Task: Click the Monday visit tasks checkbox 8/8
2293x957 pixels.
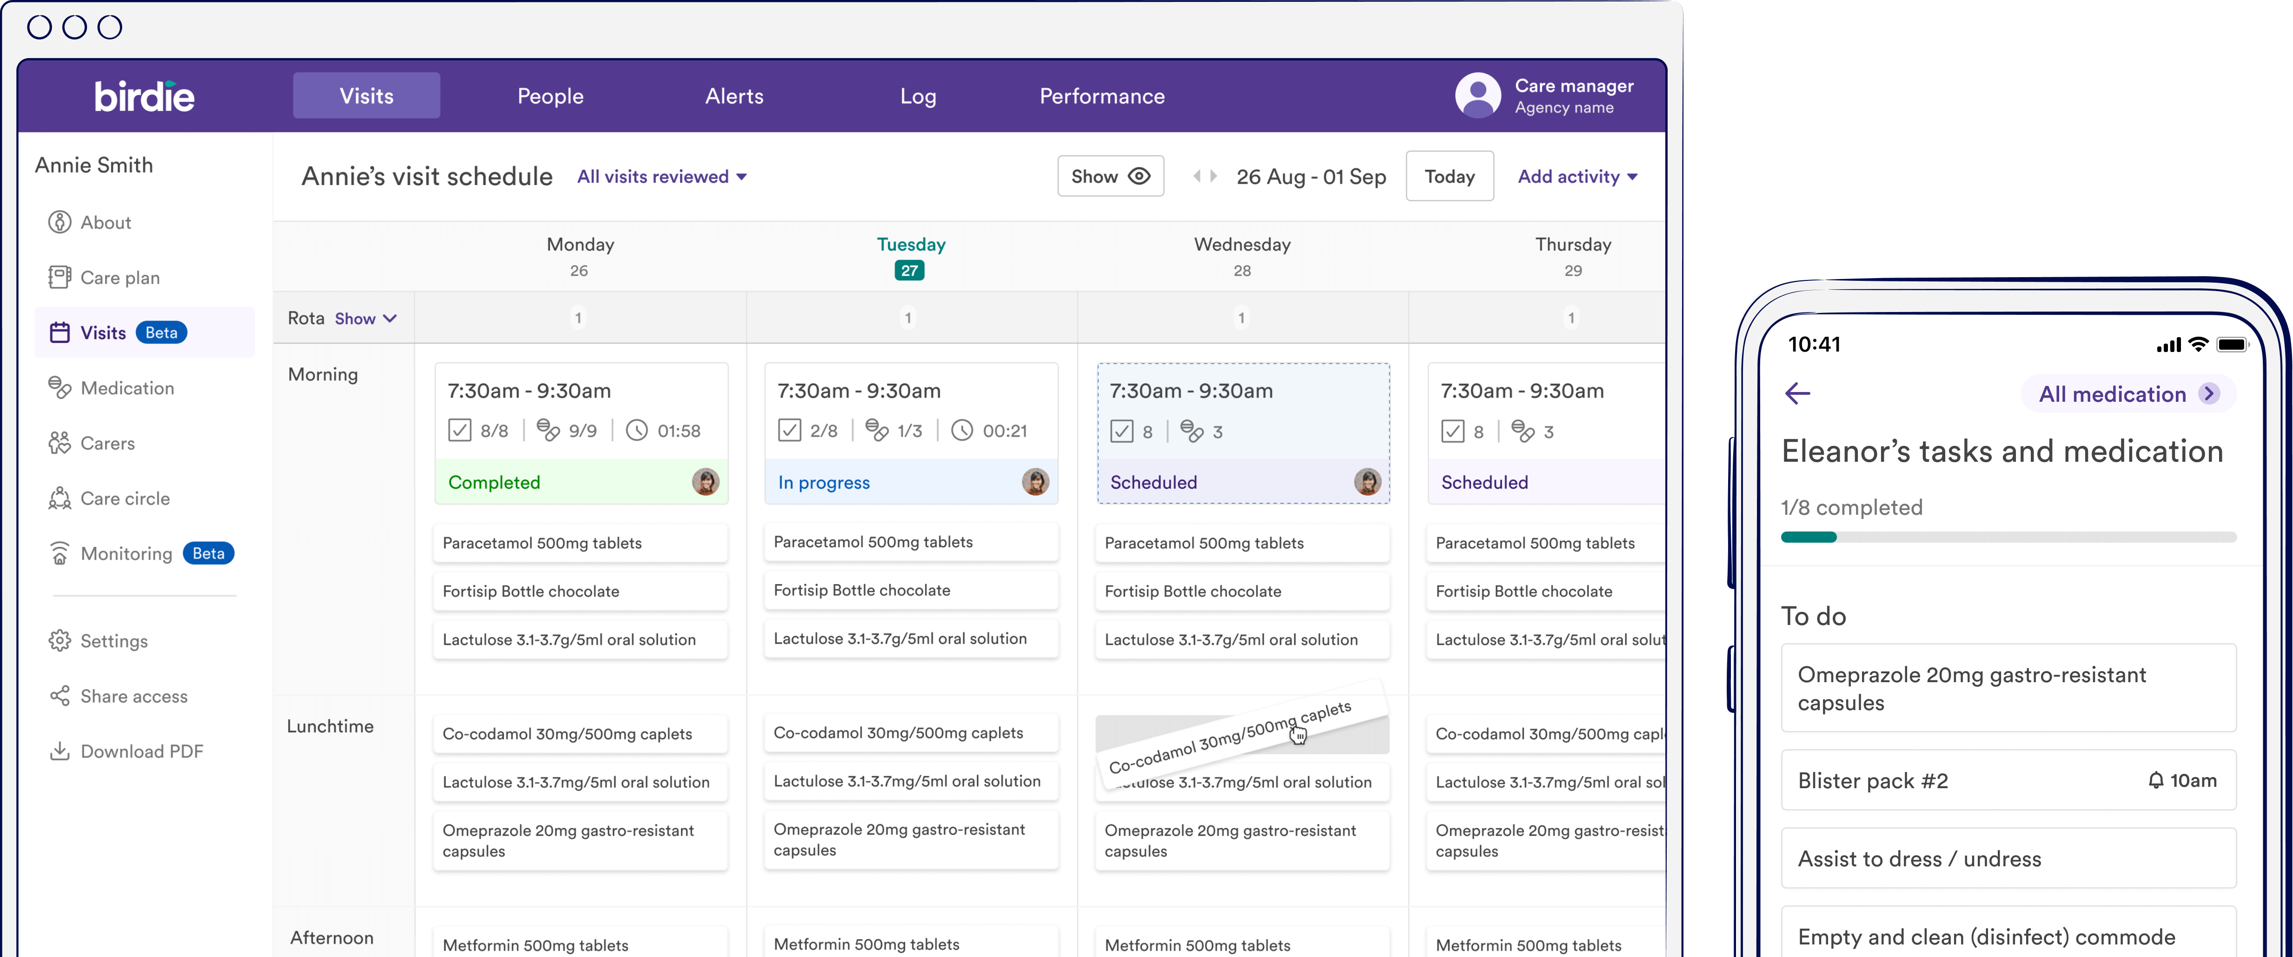Action: (459, 431)
